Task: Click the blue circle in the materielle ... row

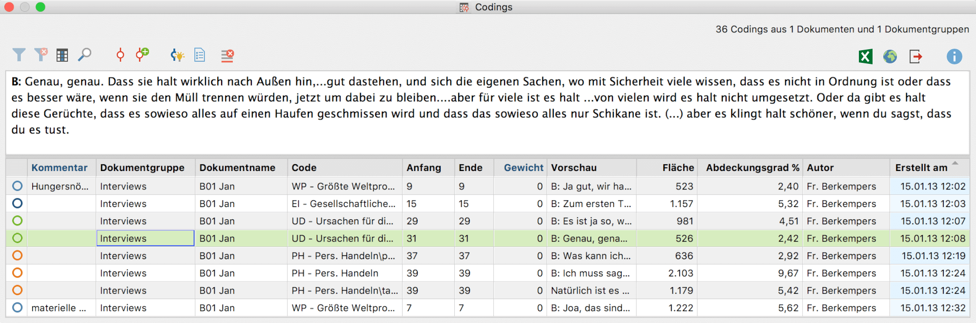Action: pos(18,308)
